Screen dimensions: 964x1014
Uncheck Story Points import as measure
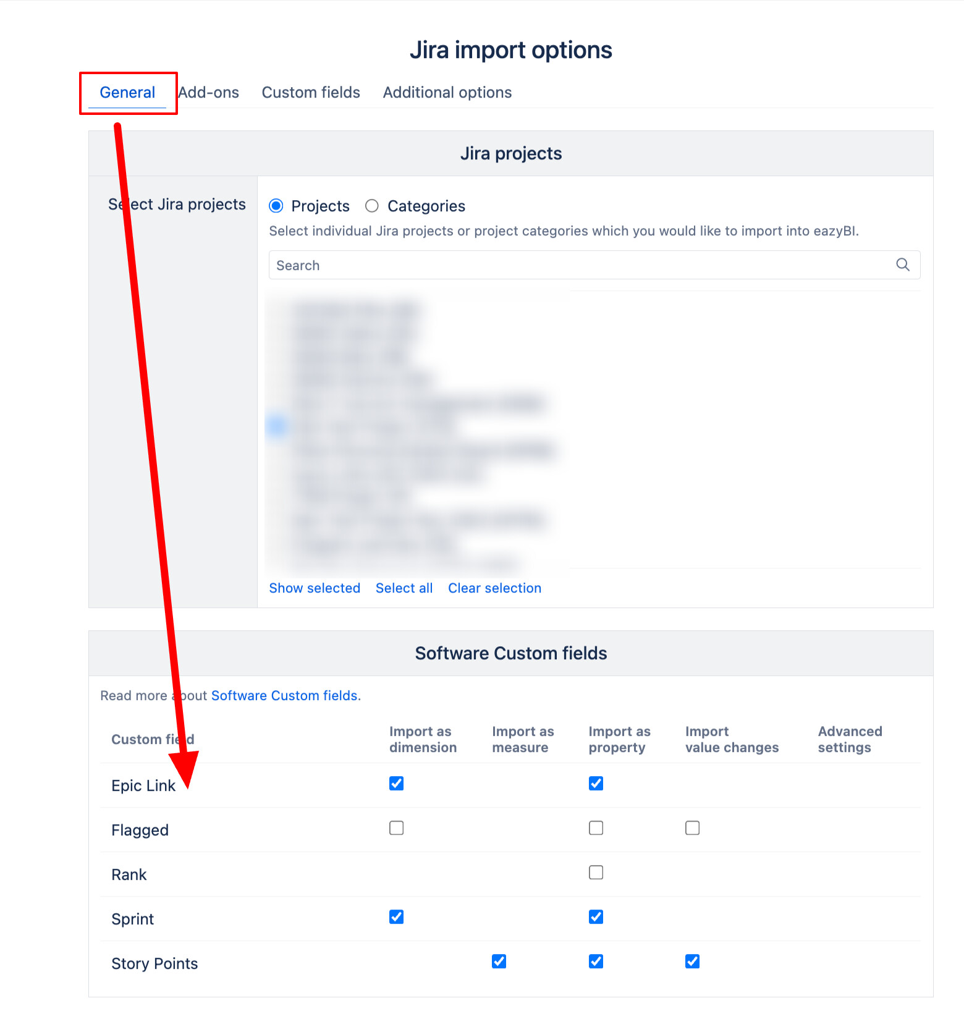[499, 961]
